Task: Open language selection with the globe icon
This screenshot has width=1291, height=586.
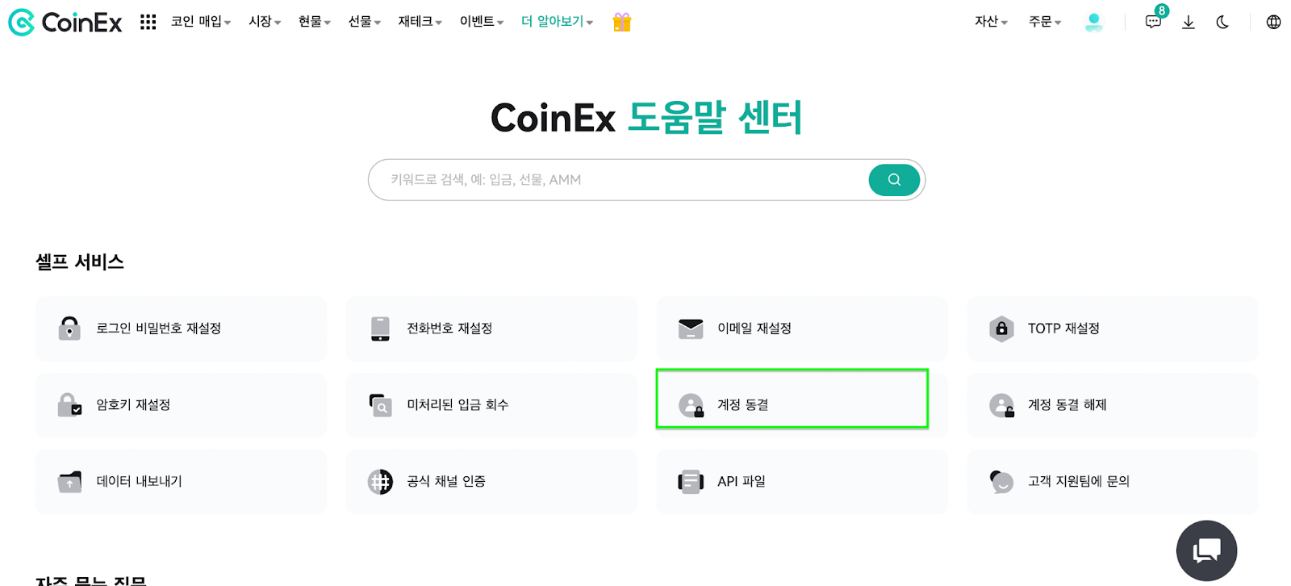Action: click(x=1273, y=22)
